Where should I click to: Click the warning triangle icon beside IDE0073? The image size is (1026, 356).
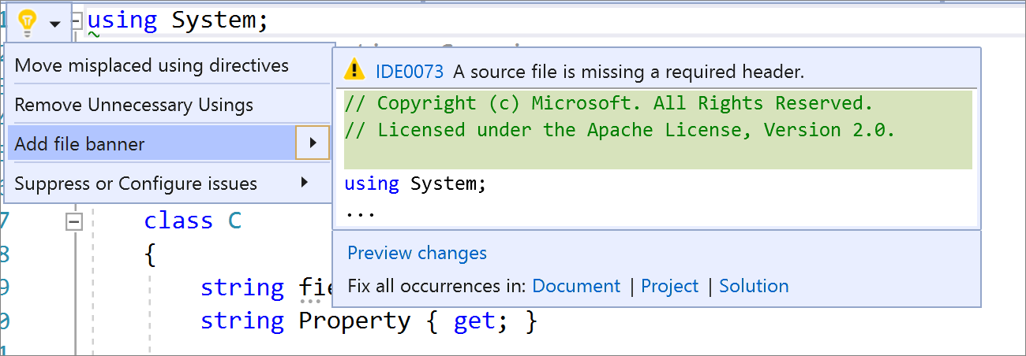354,71
